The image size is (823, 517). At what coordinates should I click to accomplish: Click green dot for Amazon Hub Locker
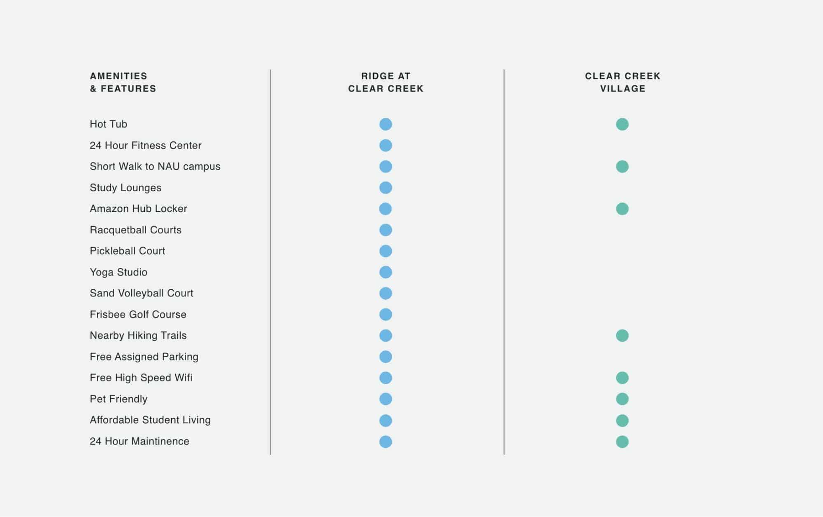point(622,209)
